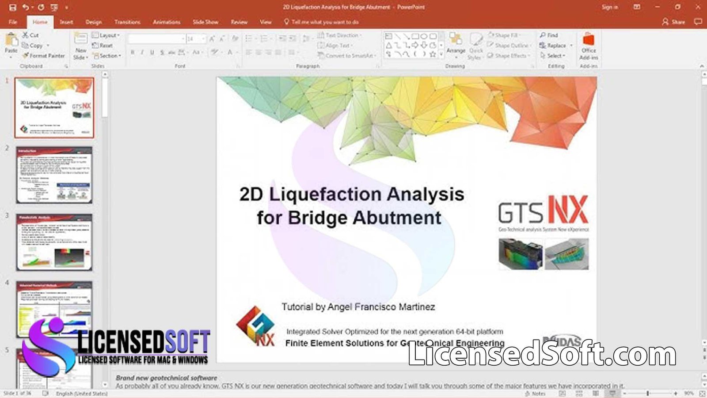The height and width of the screenshot is (398, 707).
Task: Click Replace in Editing group
Action: [556, 45]
